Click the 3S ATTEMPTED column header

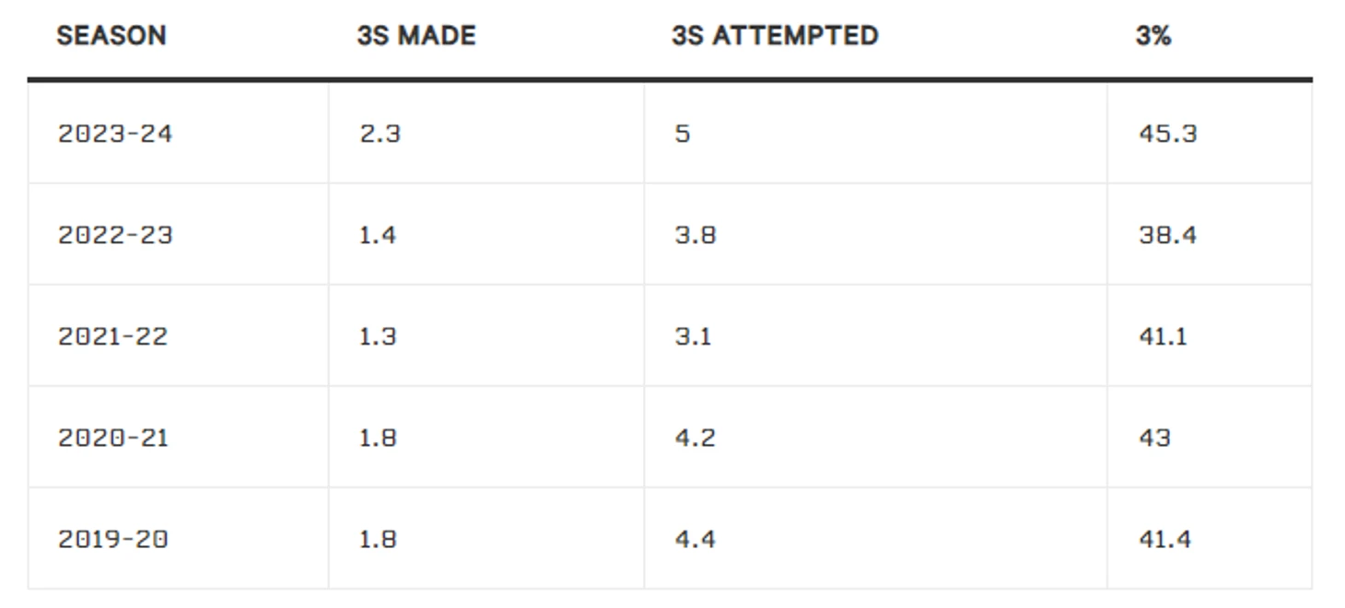coord(775,36)
